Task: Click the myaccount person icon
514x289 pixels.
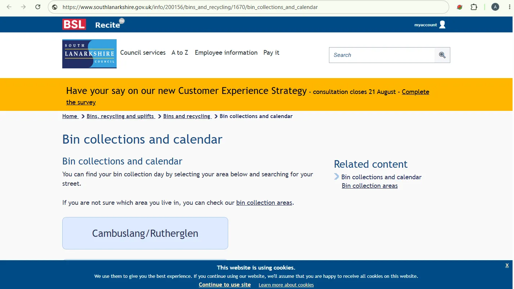Action: point(442,24)
